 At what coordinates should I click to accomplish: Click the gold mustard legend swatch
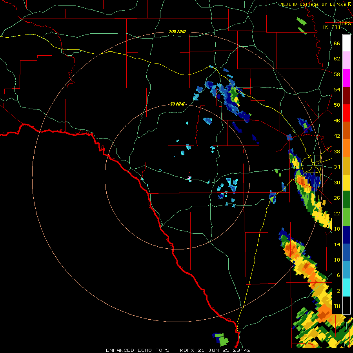point(346,166)
